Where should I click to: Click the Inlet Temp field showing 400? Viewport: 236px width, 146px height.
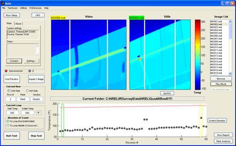click(12, 113)
